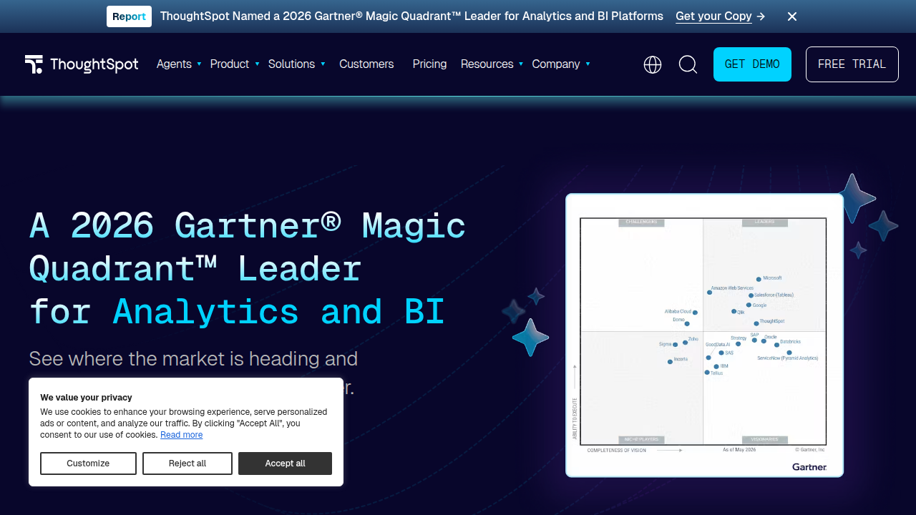Expand the Resources menu arrow

[x=521, y=64]
